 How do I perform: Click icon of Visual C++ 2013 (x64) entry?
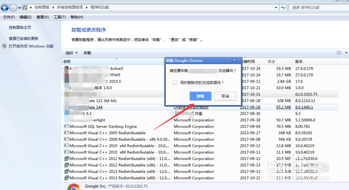click(x=66, y=172)
